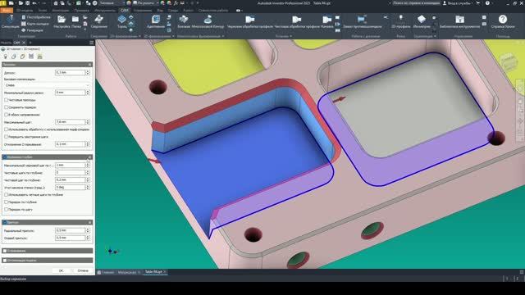Click the Generate toolpath icon
The width and height of the screenshot is (525, 295).
click(24, 30)
